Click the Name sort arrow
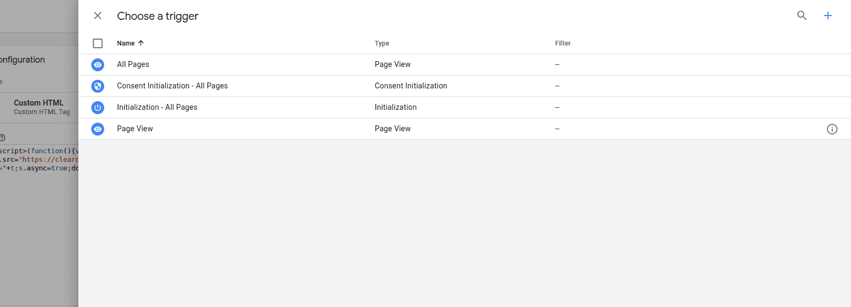Screen dimensions: 851x307 coord(141,43)
